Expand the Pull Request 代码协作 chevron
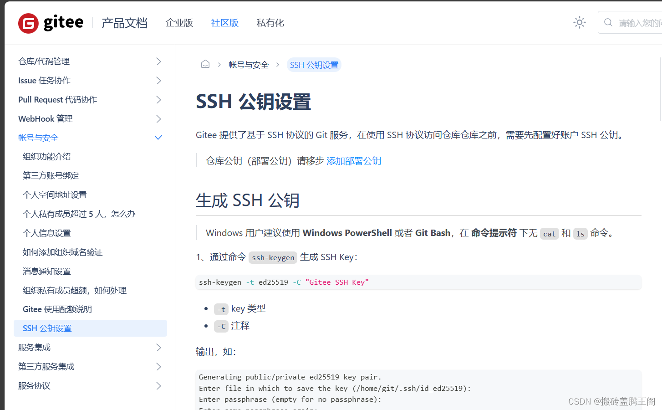This screenshot has width=662, height=410. pos(158,100)
